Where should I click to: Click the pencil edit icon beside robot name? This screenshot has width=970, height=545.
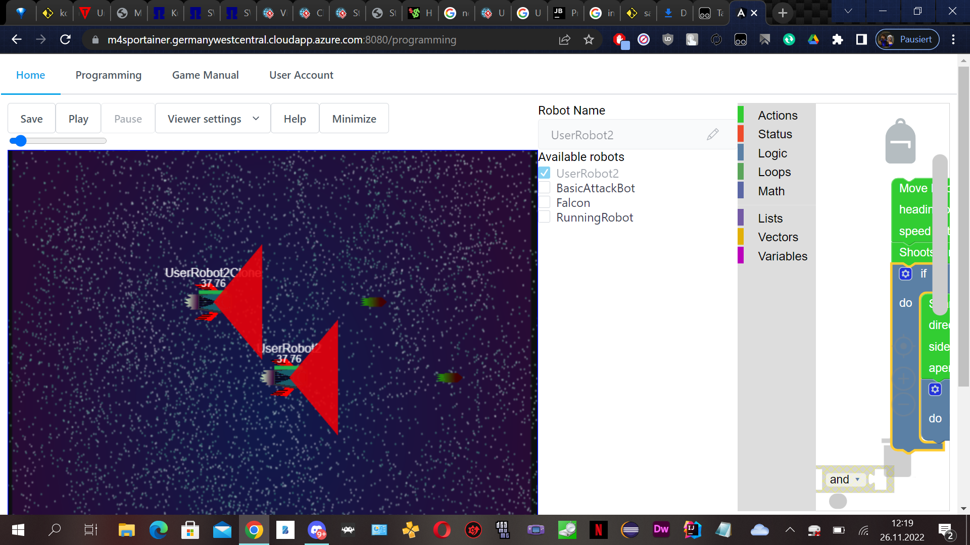(712, 135)
